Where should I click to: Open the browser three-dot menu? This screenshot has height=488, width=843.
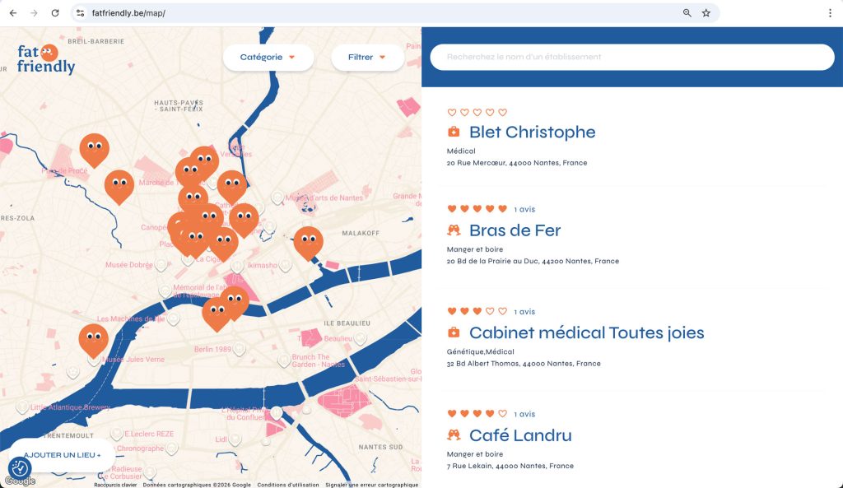point(830,13)
